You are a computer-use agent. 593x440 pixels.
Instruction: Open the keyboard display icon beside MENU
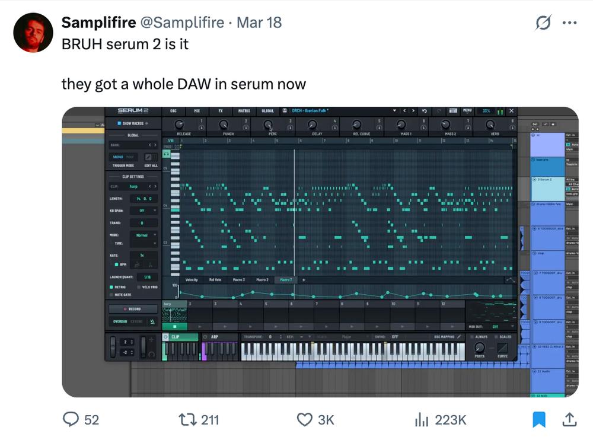pos(452,111)
